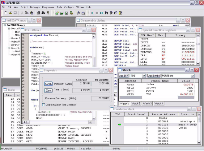The height and width of the screenshot is (151, 204).
Task: Collapse the Linker Scripts tree node
Action: [x=9, y=48]
